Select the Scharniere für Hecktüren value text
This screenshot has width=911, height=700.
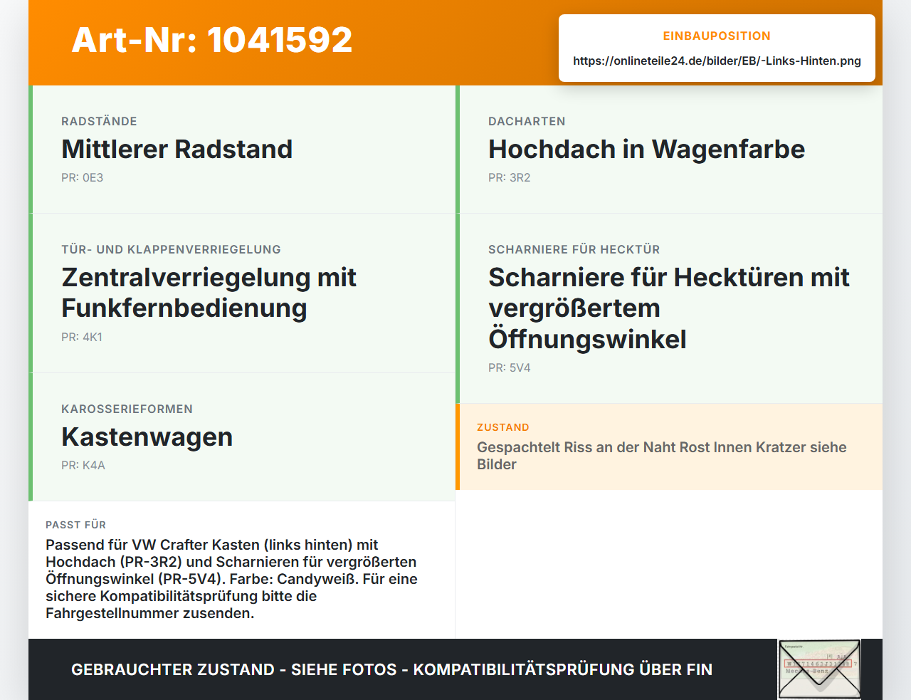(669, 308)
